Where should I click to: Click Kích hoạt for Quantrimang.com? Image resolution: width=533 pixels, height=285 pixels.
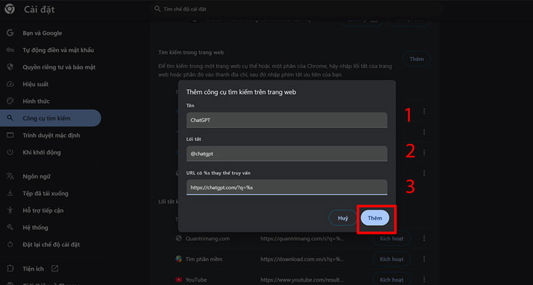tap(391, 238)
